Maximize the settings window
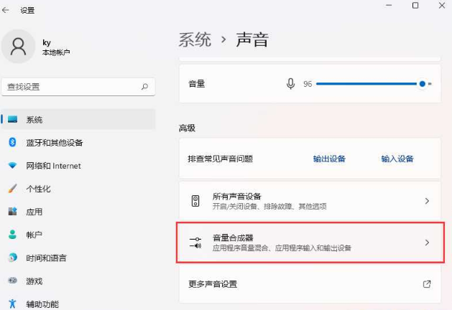Viewport: 452px width, 310px height. coord(415,5)
